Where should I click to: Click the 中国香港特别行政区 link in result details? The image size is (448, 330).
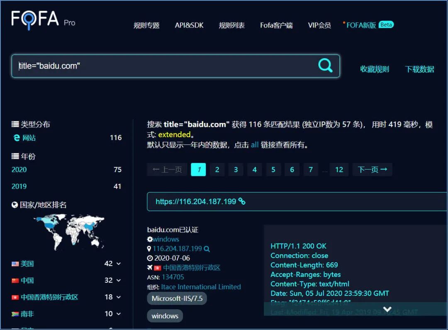pyautogui.click(x=192, y=268)
